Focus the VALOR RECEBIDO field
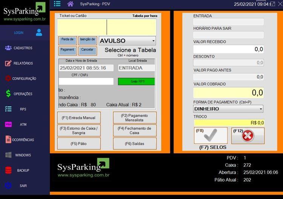Viewport: 283px width, 199px height. (228, 49)
